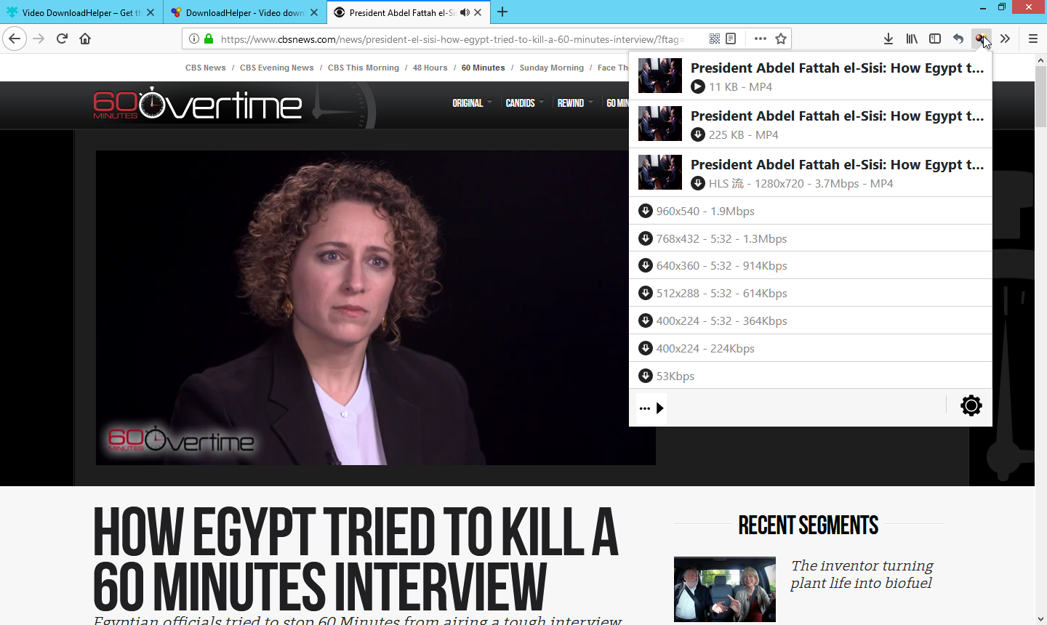Click the green padlock security icon
This screenshot has height=625, width=1047.
point(209,39)
